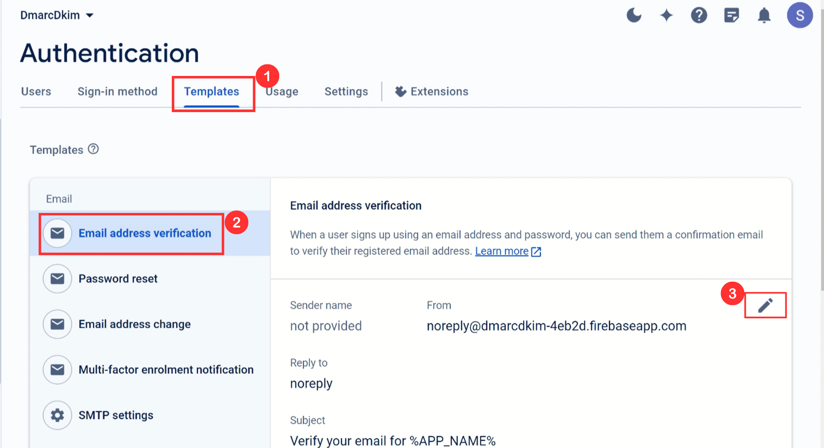Click the Usage tab

point(282,92)
